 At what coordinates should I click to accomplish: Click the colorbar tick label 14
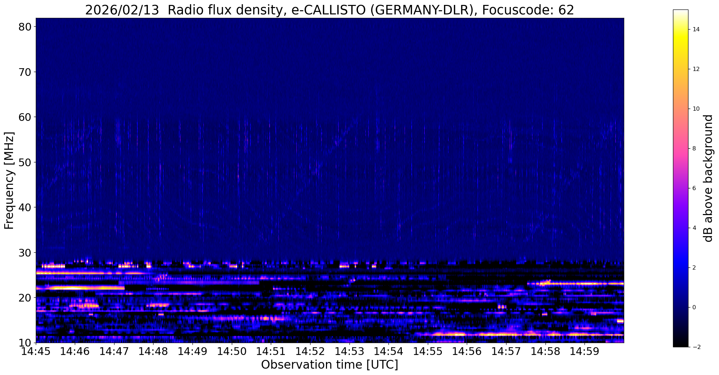[x=696, y=30]
